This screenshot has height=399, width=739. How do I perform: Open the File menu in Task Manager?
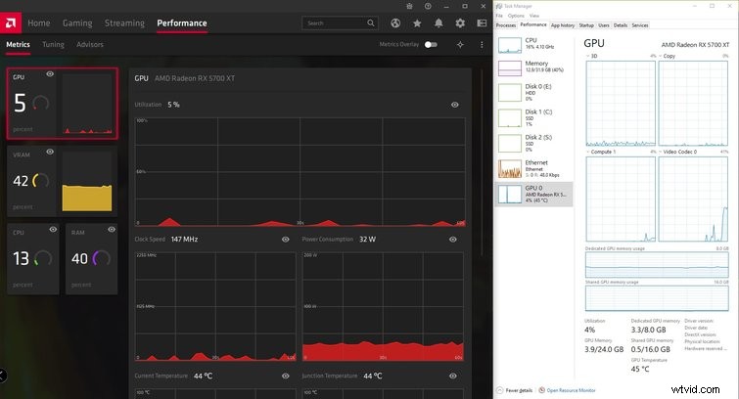coord(499,16)
